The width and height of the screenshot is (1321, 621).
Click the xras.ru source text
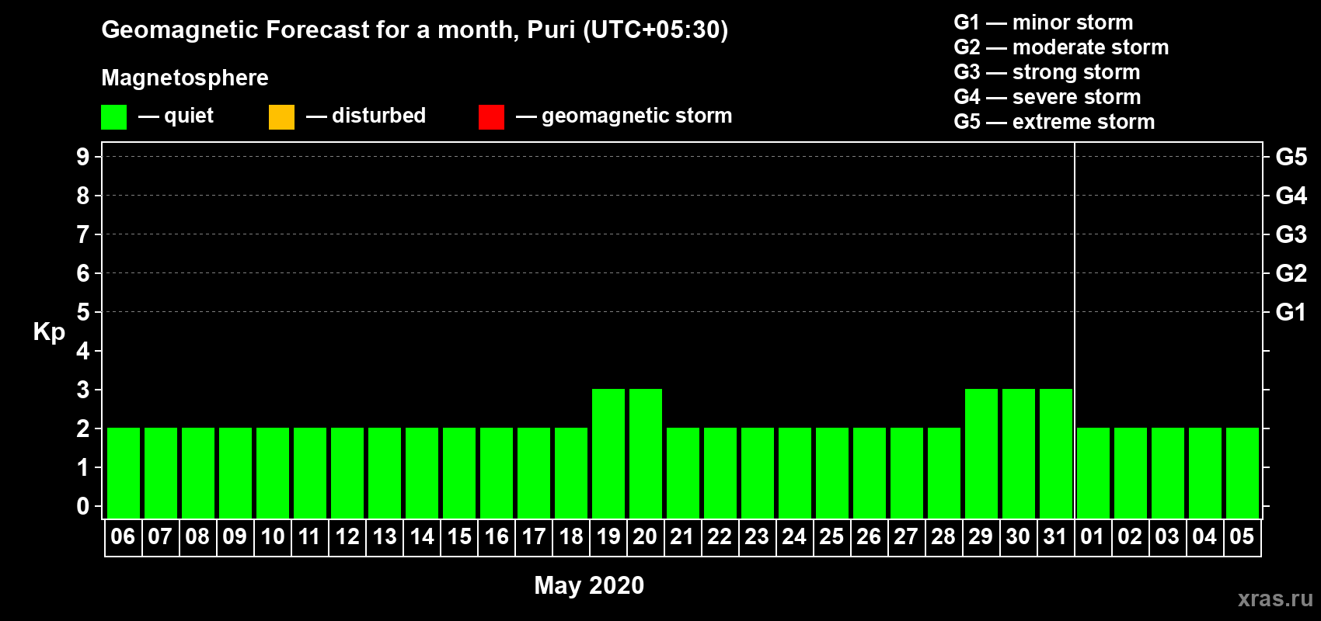click(x=1275, y=598)
